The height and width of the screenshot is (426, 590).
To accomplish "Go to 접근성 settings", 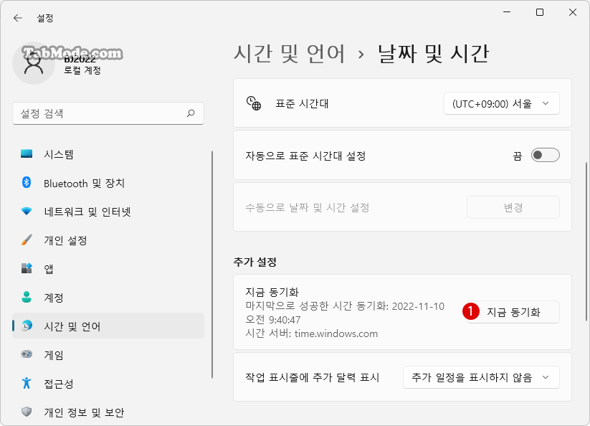I will 108,383.
